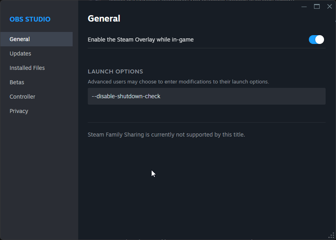The width and height of the screenshot is (336, 240).
Task: Click the resize grip in window corner
Action: 331,235
